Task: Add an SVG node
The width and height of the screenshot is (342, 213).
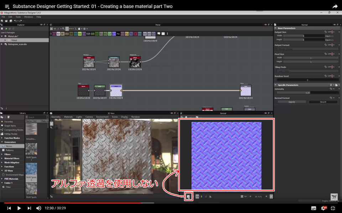Action: (122, 34)
